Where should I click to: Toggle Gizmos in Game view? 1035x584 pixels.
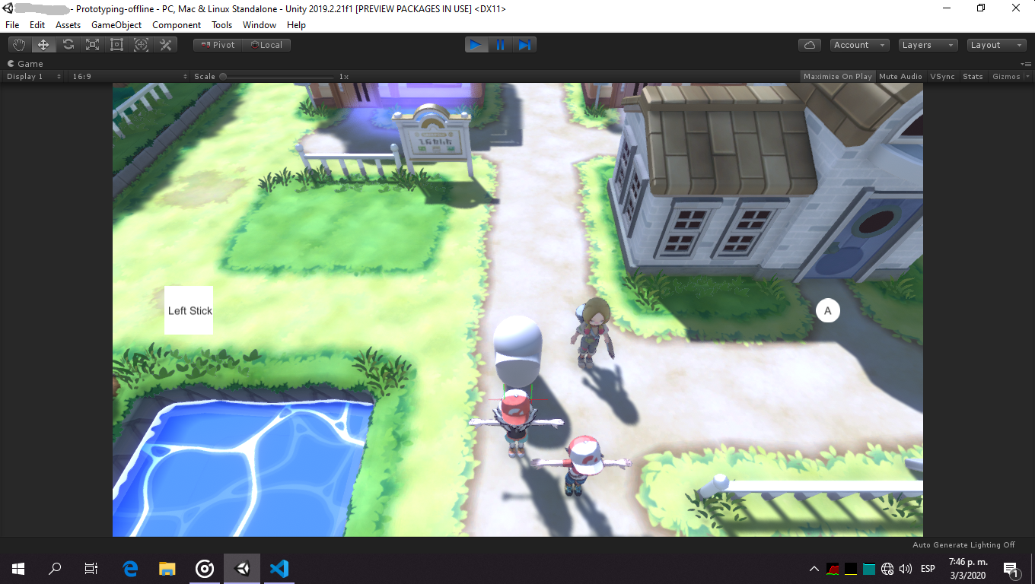click(1006, 77)
